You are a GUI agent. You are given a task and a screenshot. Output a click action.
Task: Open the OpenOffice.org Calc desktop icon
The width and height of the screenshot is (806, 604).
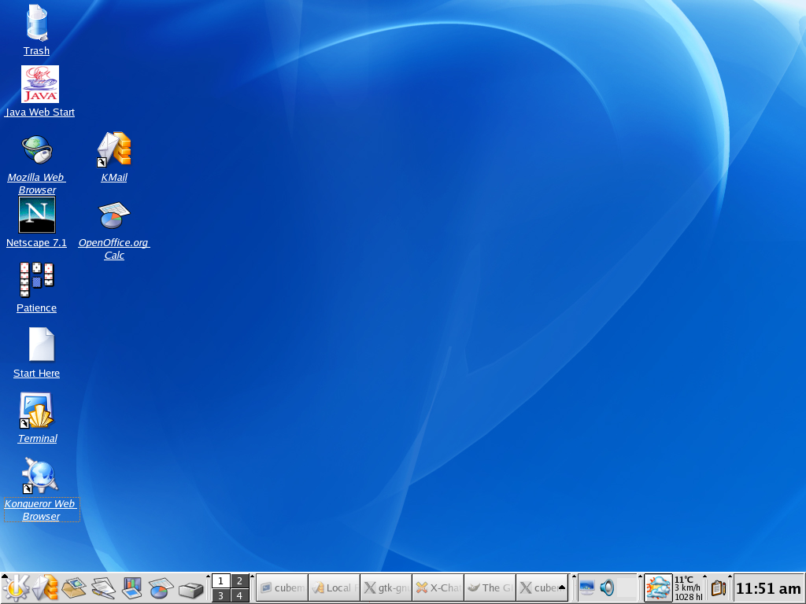click(x=114, y=215)
